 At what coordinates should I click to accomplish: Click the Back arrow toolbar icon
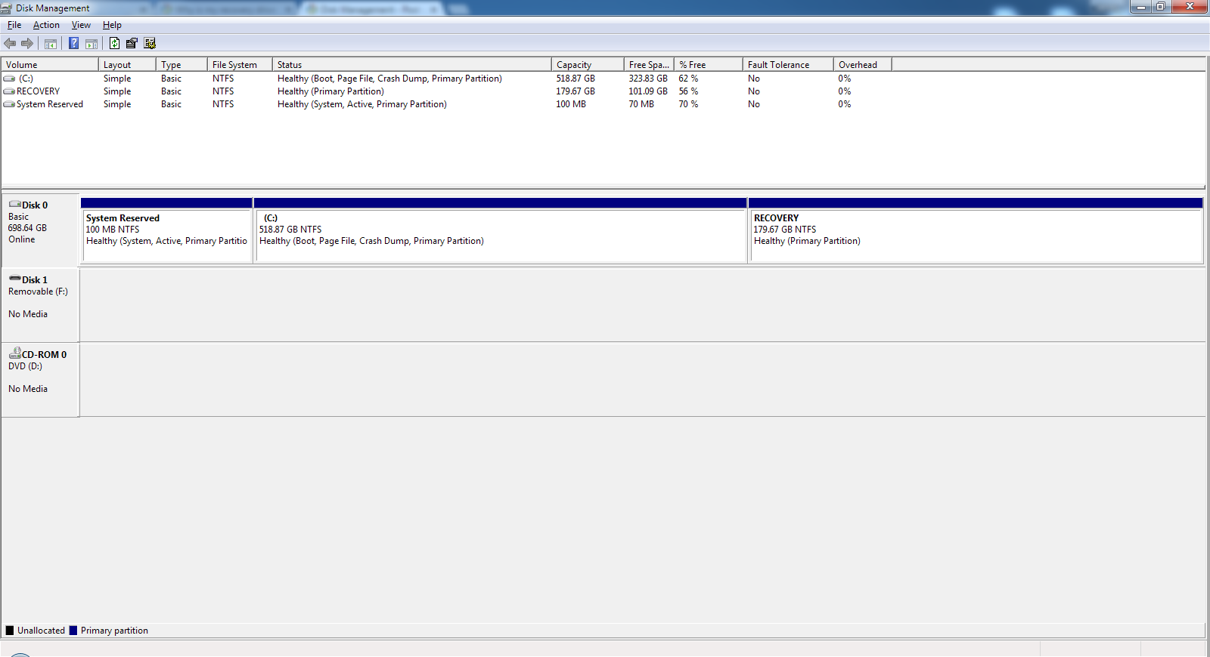tap(10, 44)
